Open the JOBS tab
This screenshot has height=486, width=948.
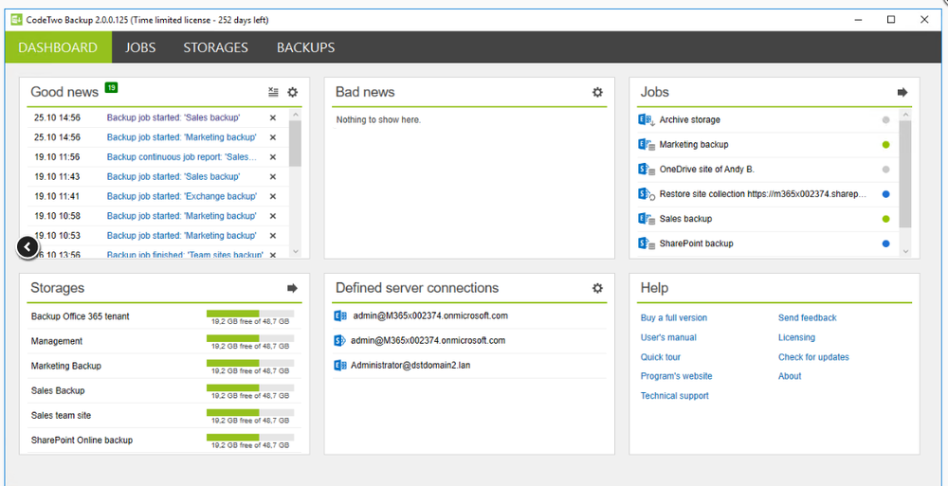pos(140,47)
